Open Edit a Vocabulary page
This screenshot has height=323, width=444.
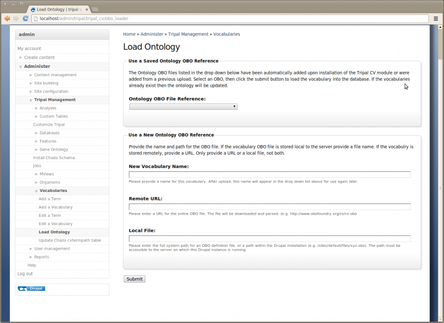click(x=56, y=223)
